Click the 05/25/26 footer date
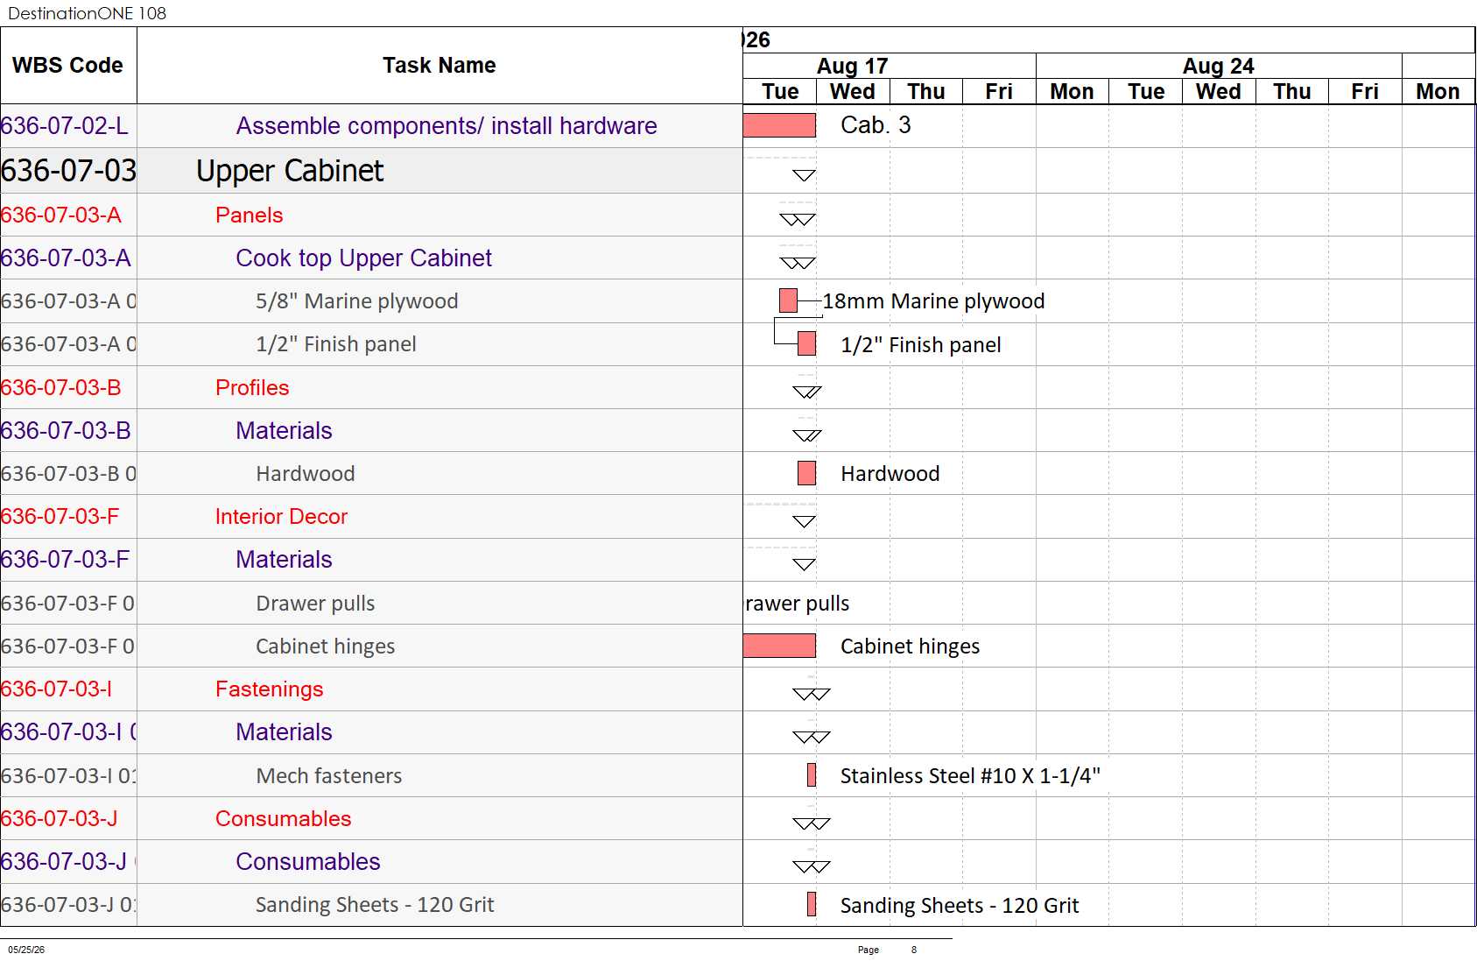 26,950
